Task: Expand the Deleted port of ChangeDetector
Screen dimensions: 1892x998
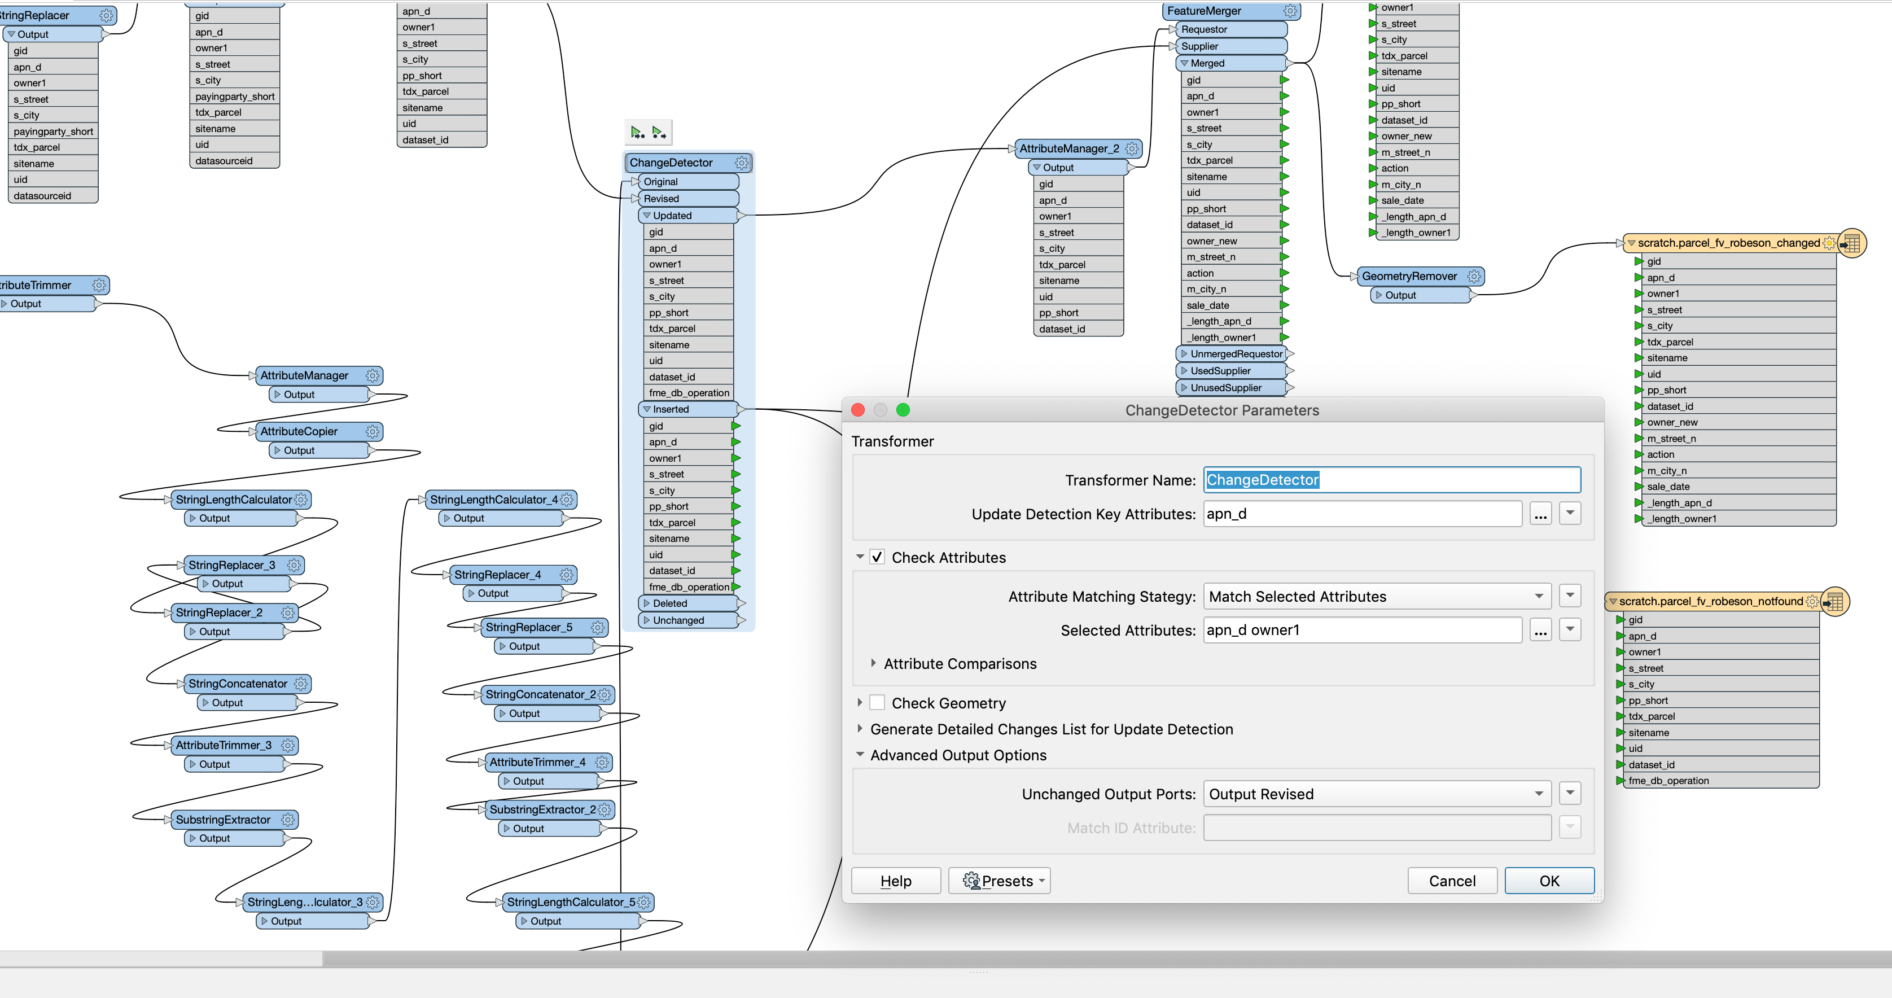Action: click(x=647, y=603)
